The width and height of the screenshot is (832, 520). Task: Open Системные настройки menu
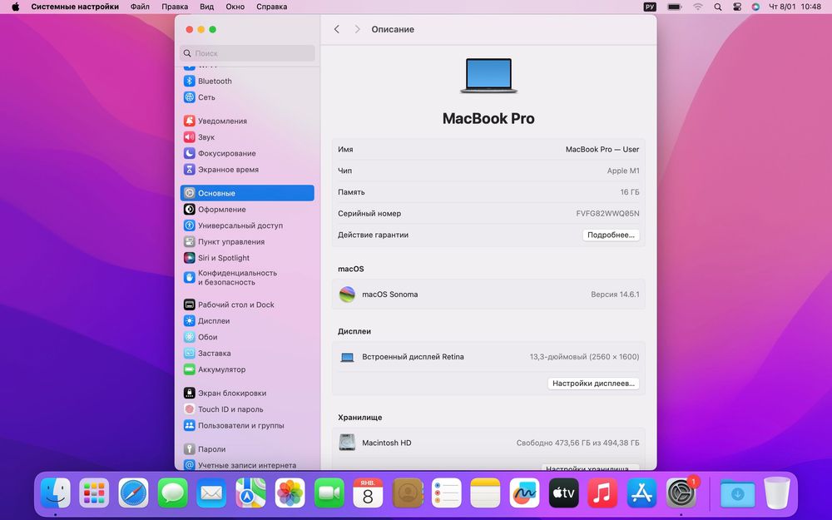tap(75, 7)
